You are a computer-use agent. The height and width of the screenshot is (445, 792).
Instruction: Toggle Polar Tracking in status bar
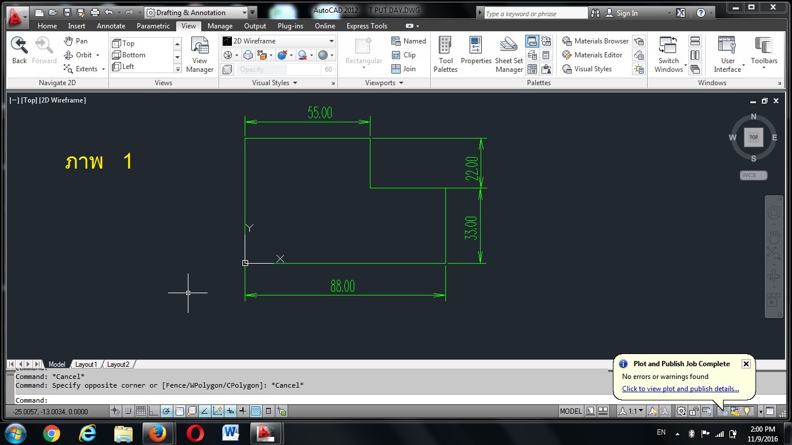(166, 411)
